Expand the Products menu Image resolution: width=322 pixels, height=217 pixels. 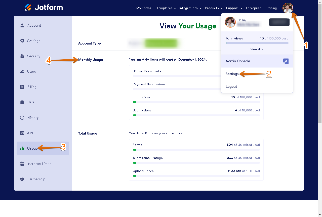(x=214, y=8)
